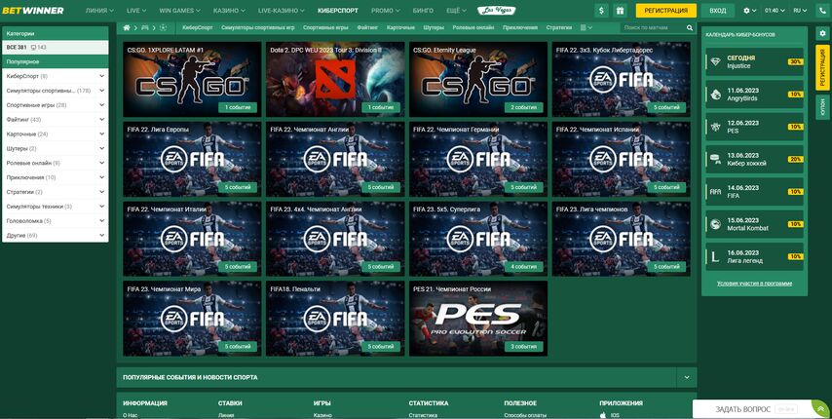
Task: Open the 01:40 time zone dropdown
Action: (775, 11)
